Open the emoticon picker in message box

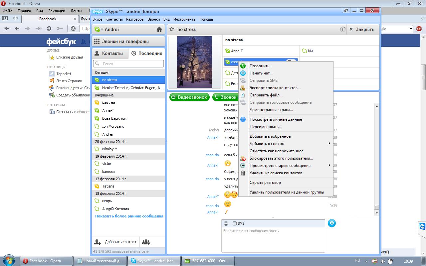coord(226,223)
